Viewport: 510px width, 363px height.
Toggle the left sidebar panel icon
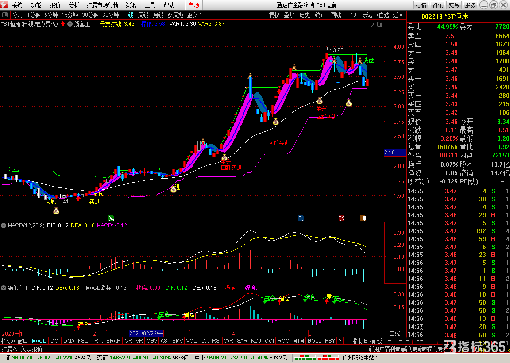click(x=5, y=15)
